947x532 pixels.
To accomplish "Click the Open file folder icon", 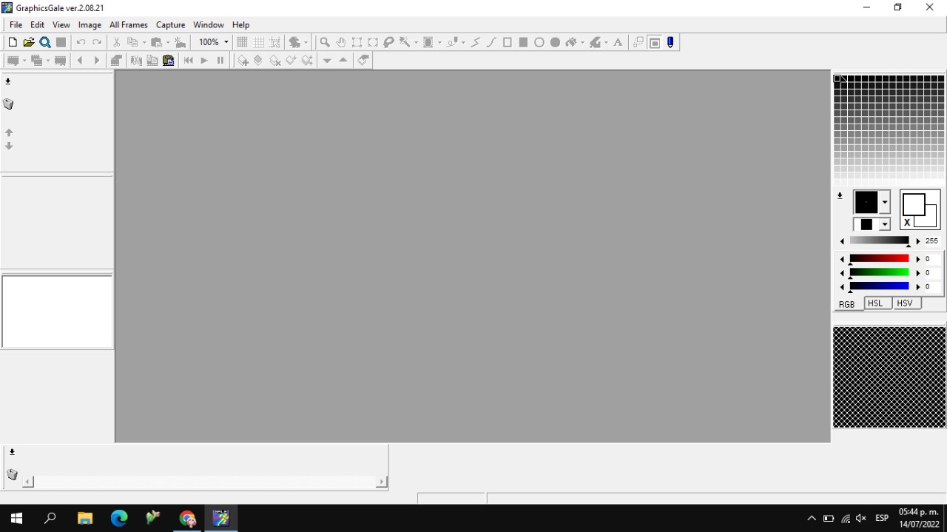I will pos(29,43).
